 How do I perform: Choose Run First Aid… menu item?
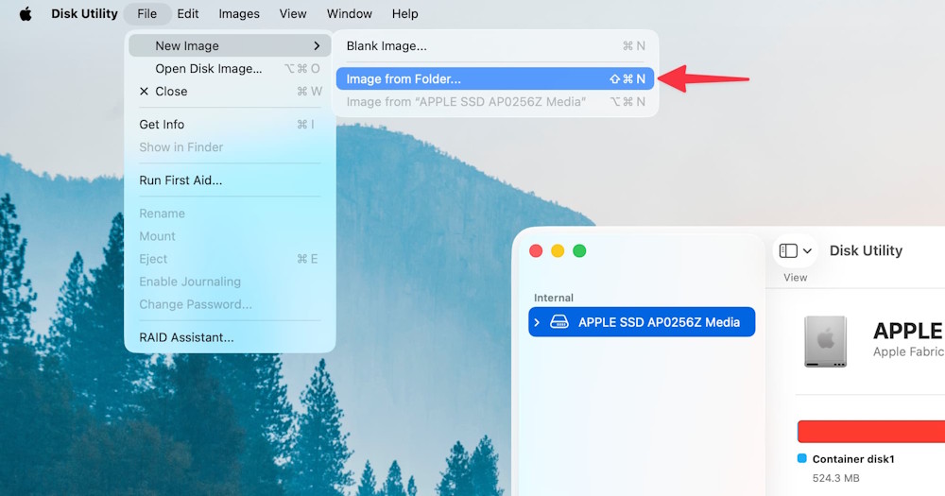point(230,180)
